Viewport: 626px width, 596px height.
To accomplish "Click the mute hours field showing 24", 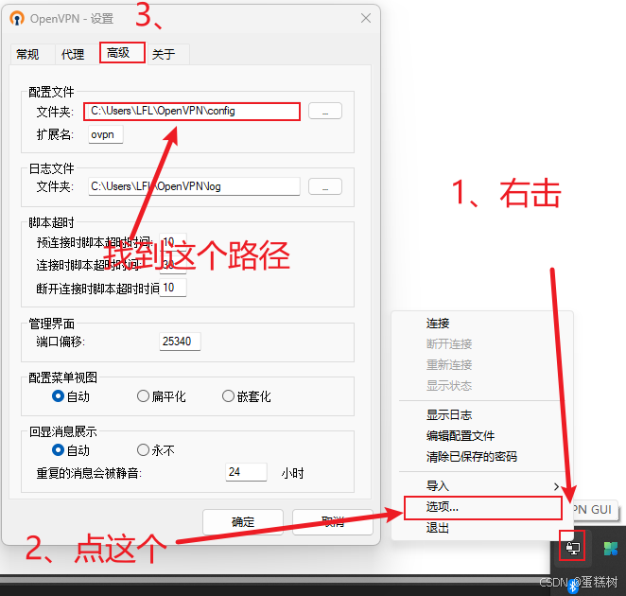I will pos(246,472).
